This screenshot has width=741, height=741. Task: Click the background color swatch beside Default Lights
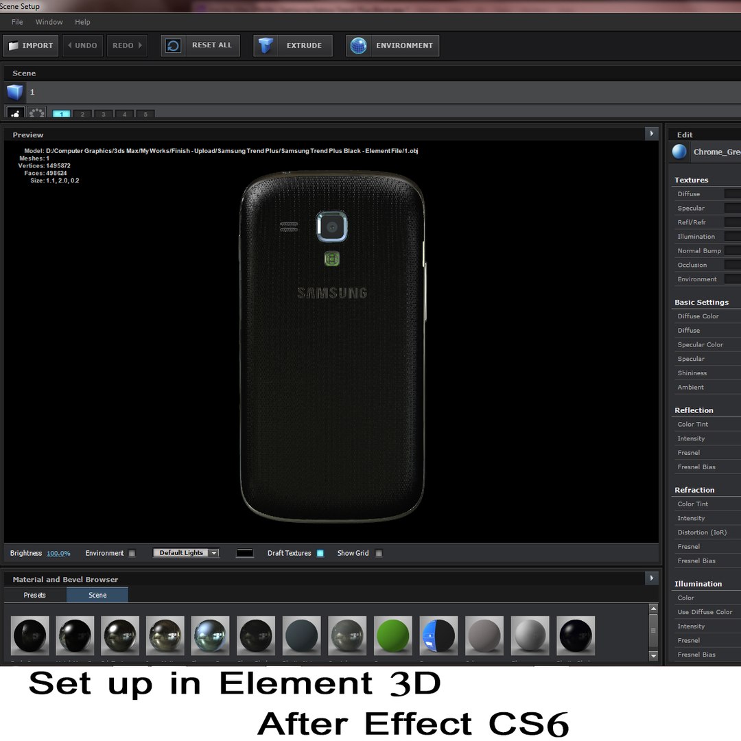click(x=245, y=553)
